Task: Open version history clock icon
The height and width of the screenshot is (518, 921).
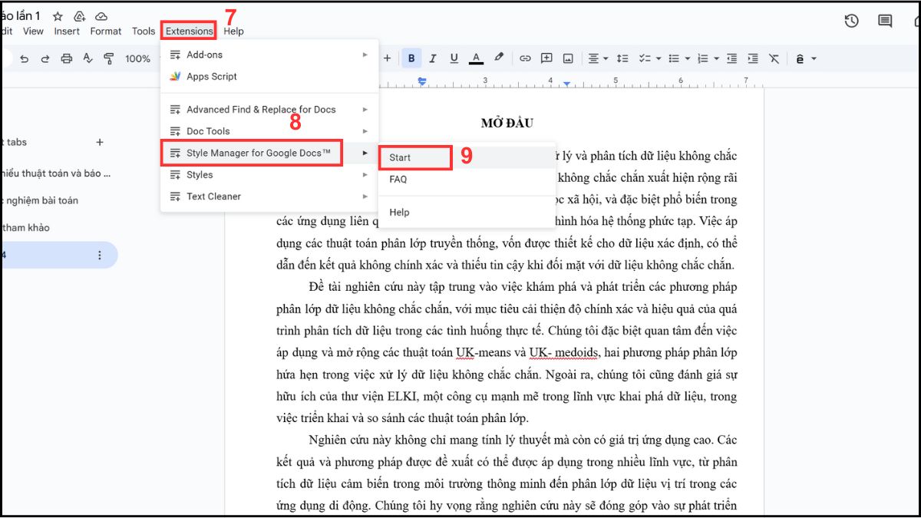Action: point(851,21)
